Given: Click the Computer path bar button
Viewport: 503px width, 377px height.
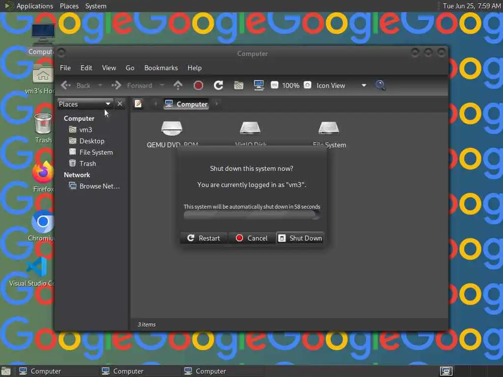Looking at the screenshot, I should click(186, 104).
